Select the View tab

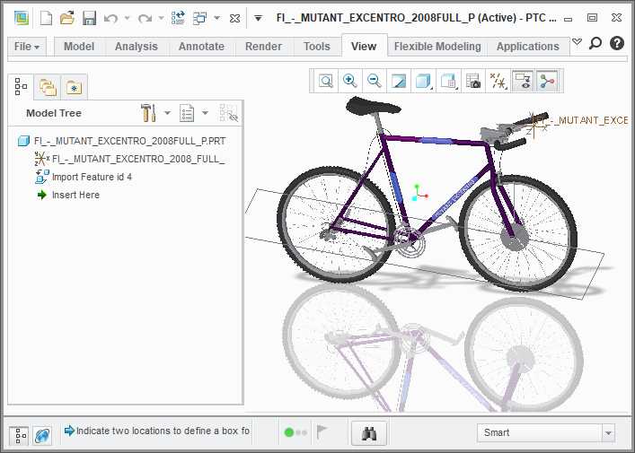[x=364, y=47]
